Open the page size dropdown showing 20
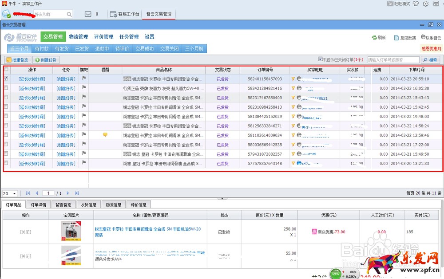 pos(11,193)
